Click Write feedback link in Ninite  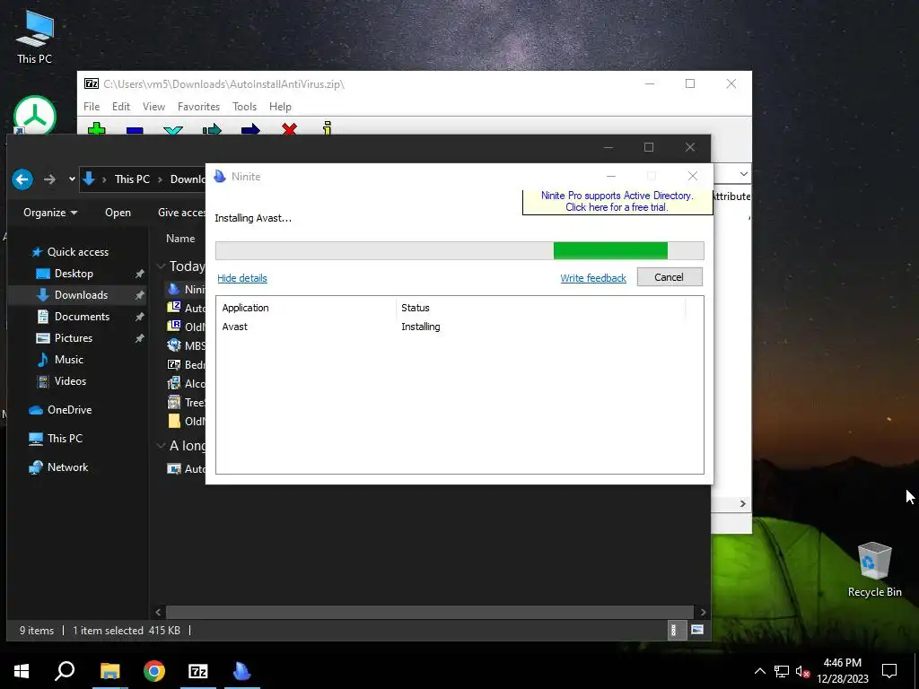(x=593, y=278)
